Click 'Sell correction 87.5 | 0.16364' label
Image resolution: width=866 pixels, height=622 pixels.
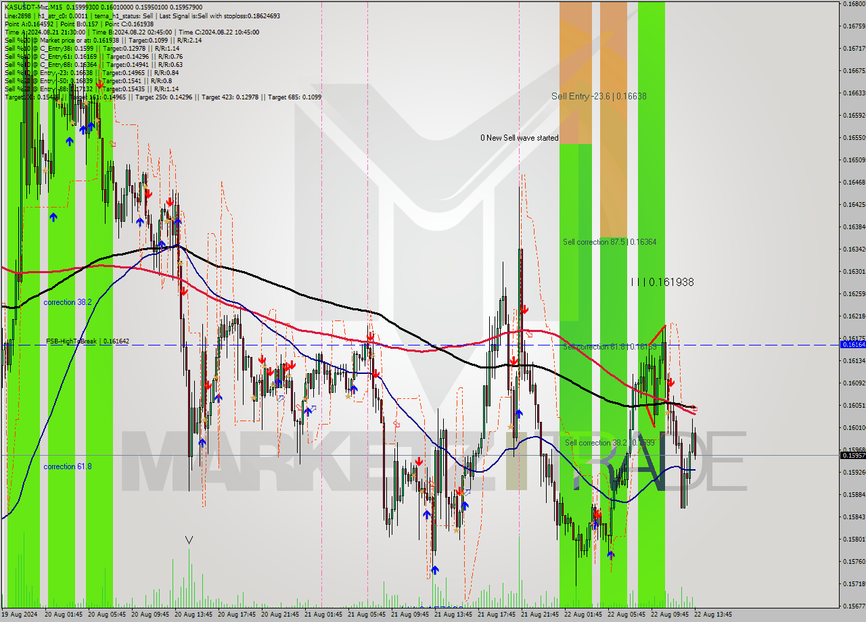click(x=610, y=242)
